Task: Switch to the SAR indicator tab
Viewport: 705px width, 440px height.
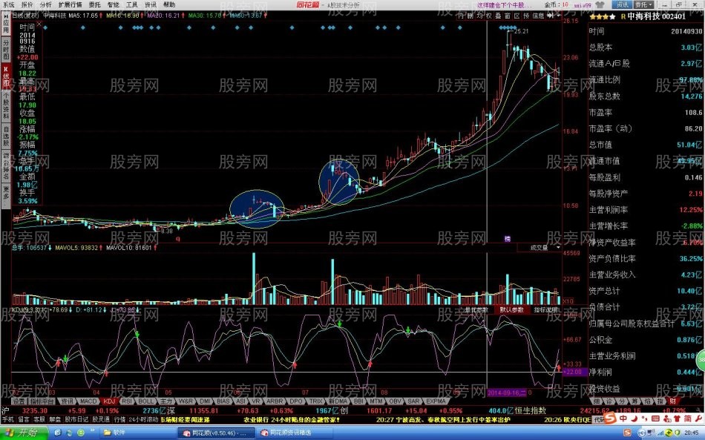Action: [413, 401]
